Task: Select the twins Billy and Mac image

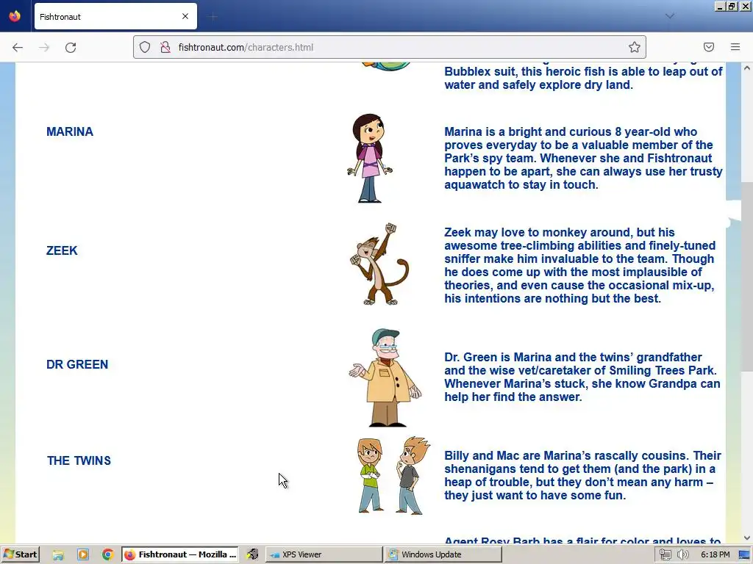Action: [x=393, y=475]
